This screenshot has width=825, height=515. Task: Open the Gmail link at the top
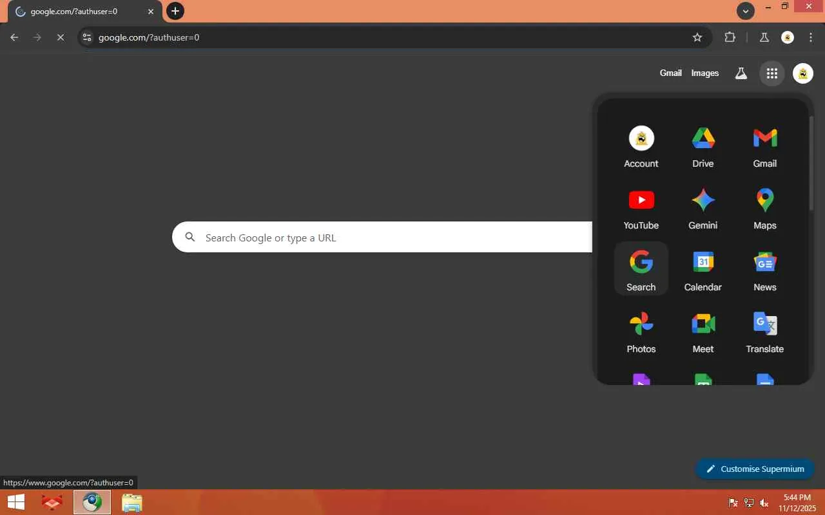pyautogui.click(x=670, y=73)
